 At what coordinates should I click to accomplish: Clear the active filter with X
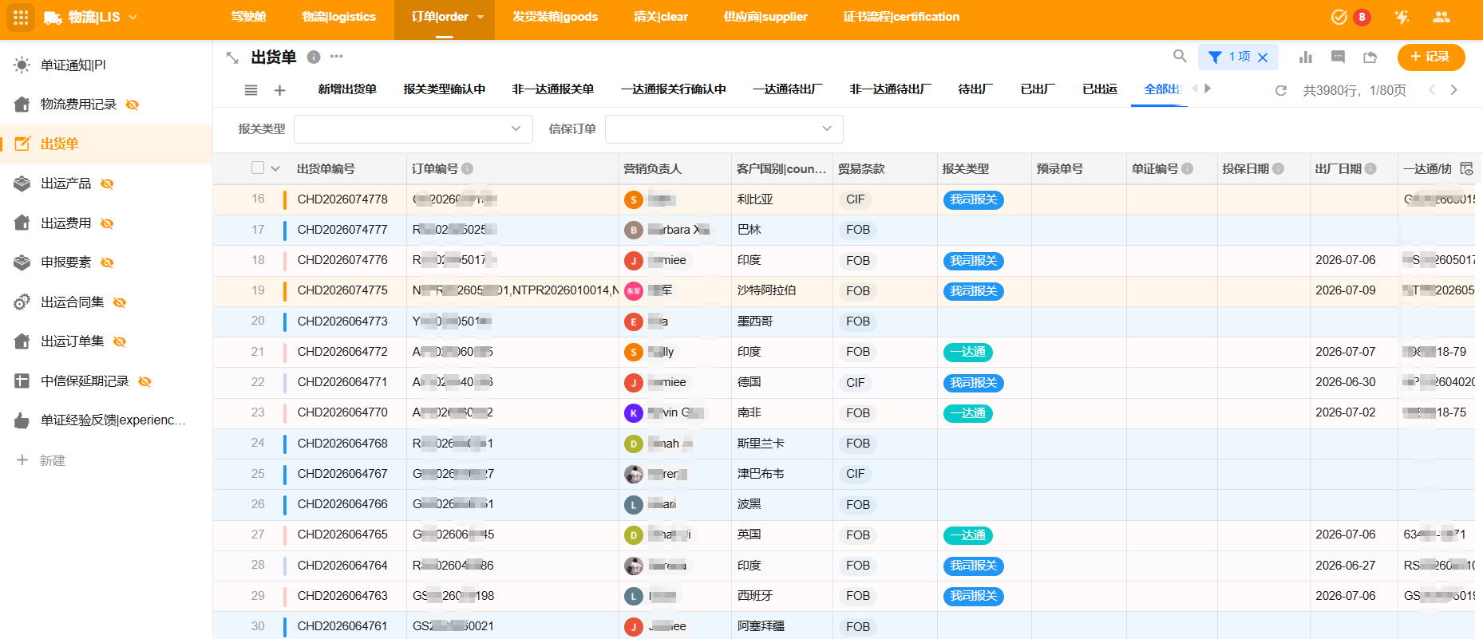coord(1263,57)
